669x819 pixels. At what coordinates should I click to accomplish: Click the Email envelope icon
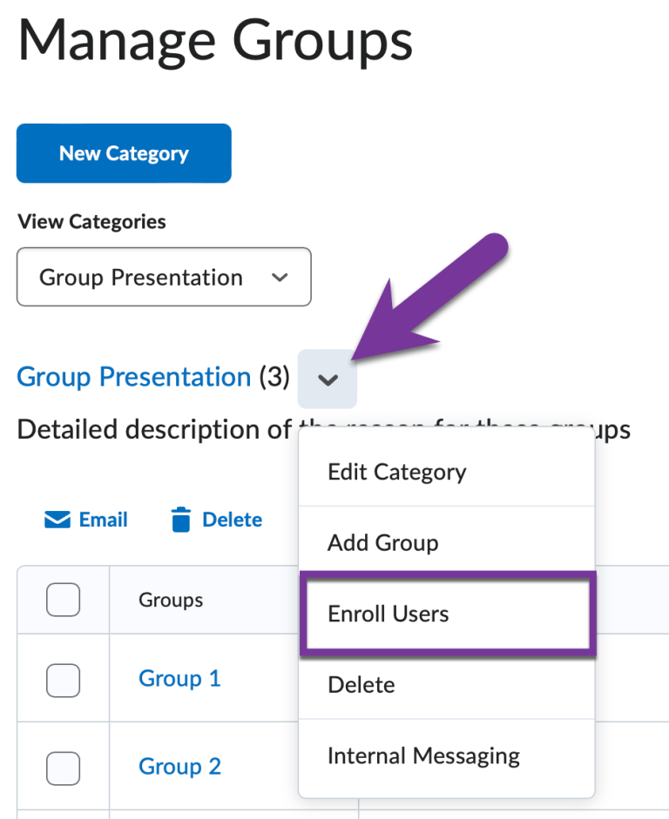[x=57, y=519]
